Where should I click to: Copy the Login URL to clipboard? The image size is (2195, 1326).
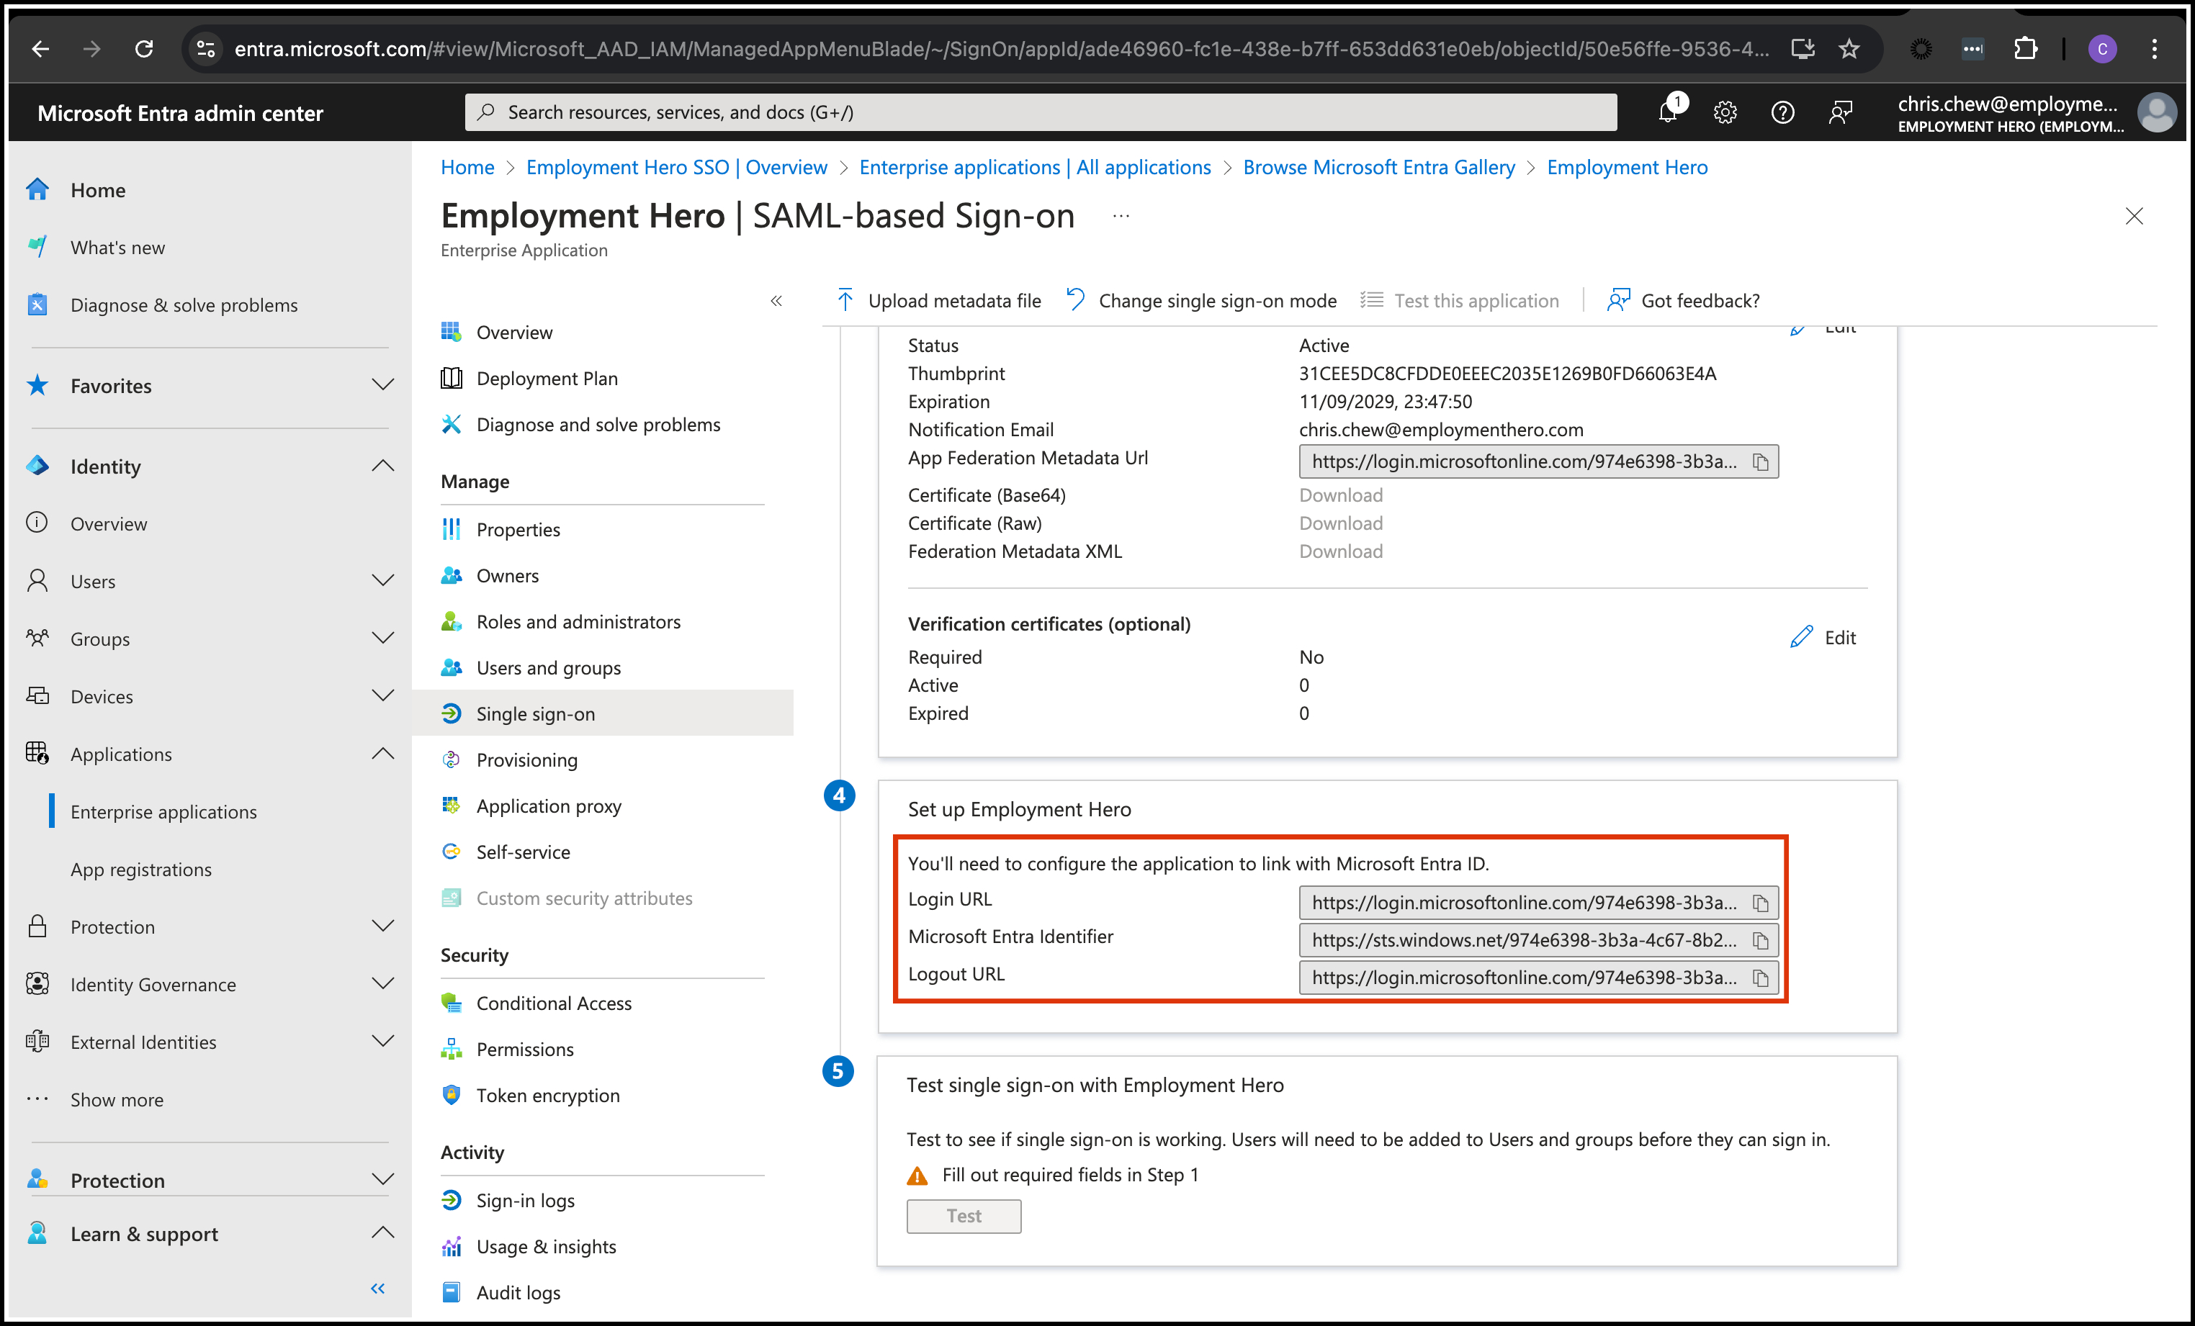(1760, 903)
